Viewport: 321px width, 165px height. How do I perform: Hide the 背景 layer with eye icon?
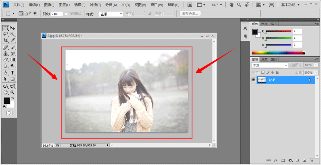tap(254, 80)
